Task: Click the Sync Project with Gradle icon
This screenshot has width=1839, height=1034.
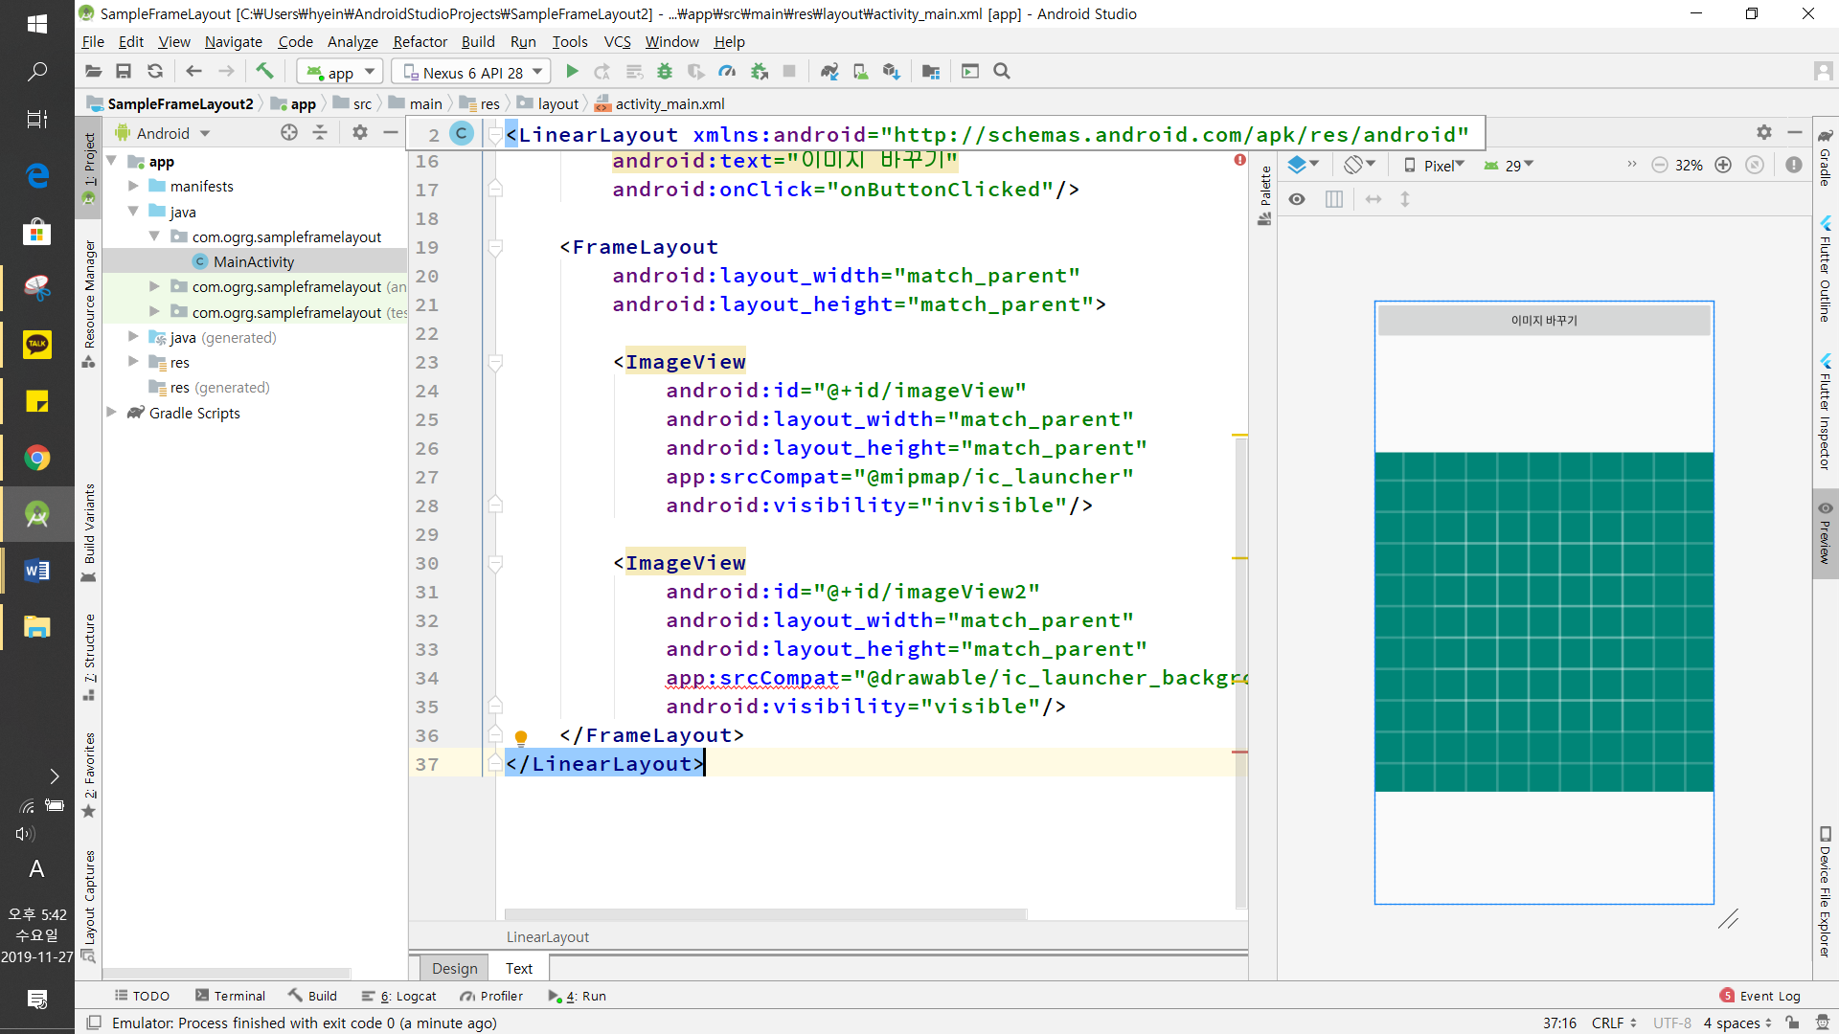Action: pyautogui.click(x=829, y=71)
